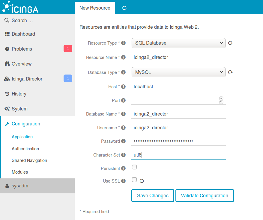
Task: Open System in the sidebar
Action: click(37, 109)
